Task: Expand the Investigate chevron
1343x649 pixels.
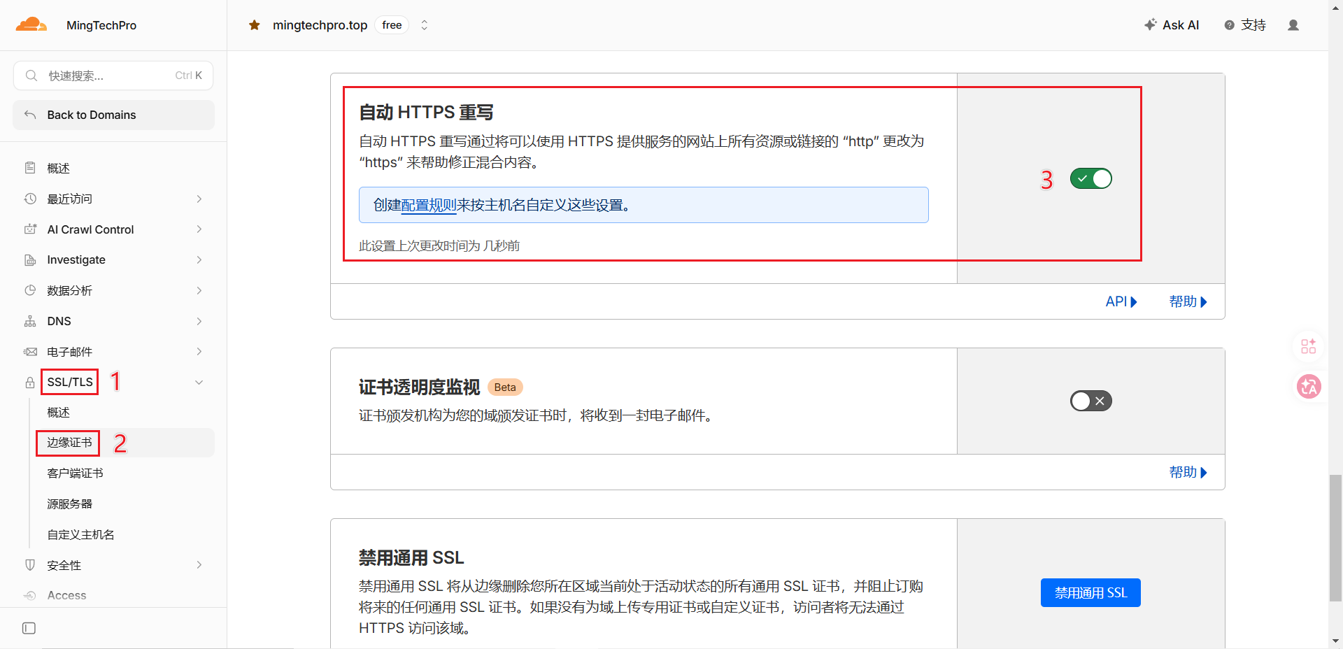Action: point(199,259)
